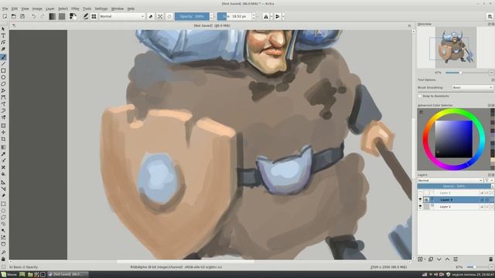
Task: Toggle preserve alpha
Action: click(x=160, y=16)
